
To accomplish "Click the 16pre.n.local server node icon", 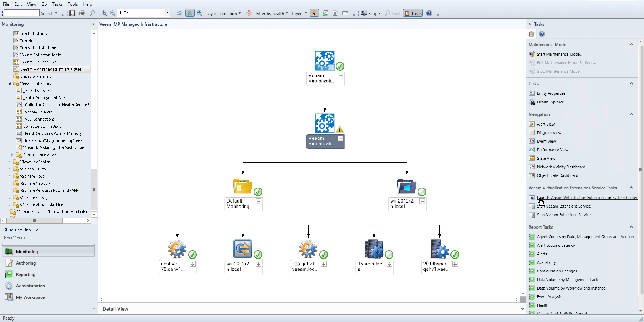I will tap(374, 249).
